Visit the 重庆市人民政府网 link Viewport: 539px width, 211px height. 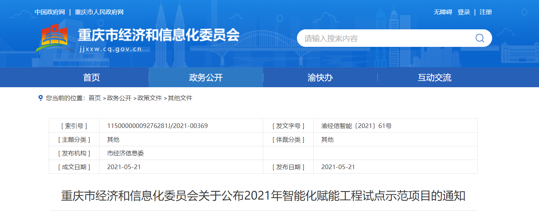point(99,12)
